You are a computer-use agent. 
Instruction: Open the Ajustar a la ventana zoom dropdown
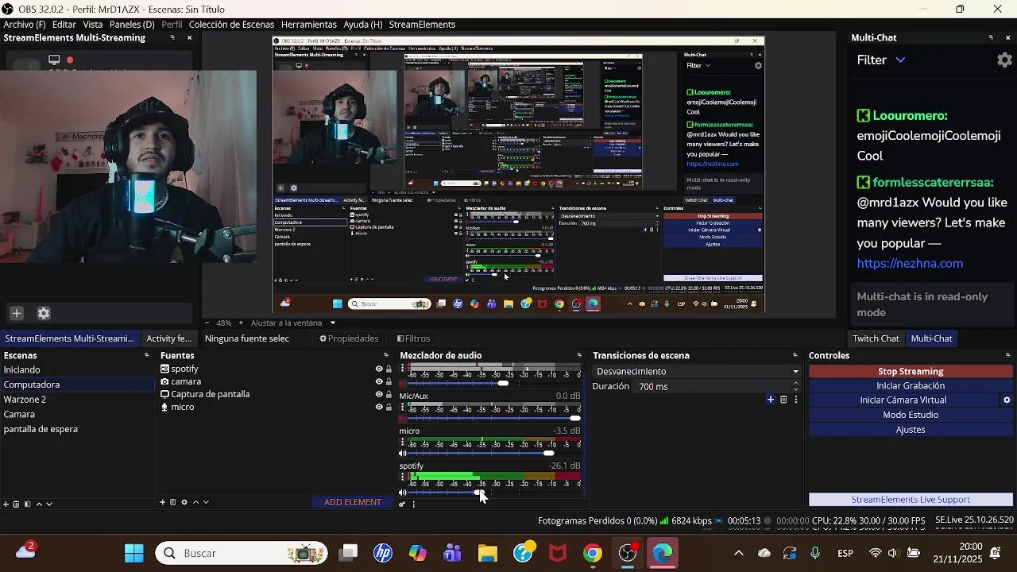click(x=293, y=323)
